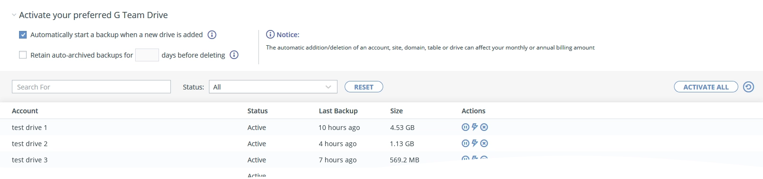
Task: Run backup now for test drive 1
Action: pos(475,127)
